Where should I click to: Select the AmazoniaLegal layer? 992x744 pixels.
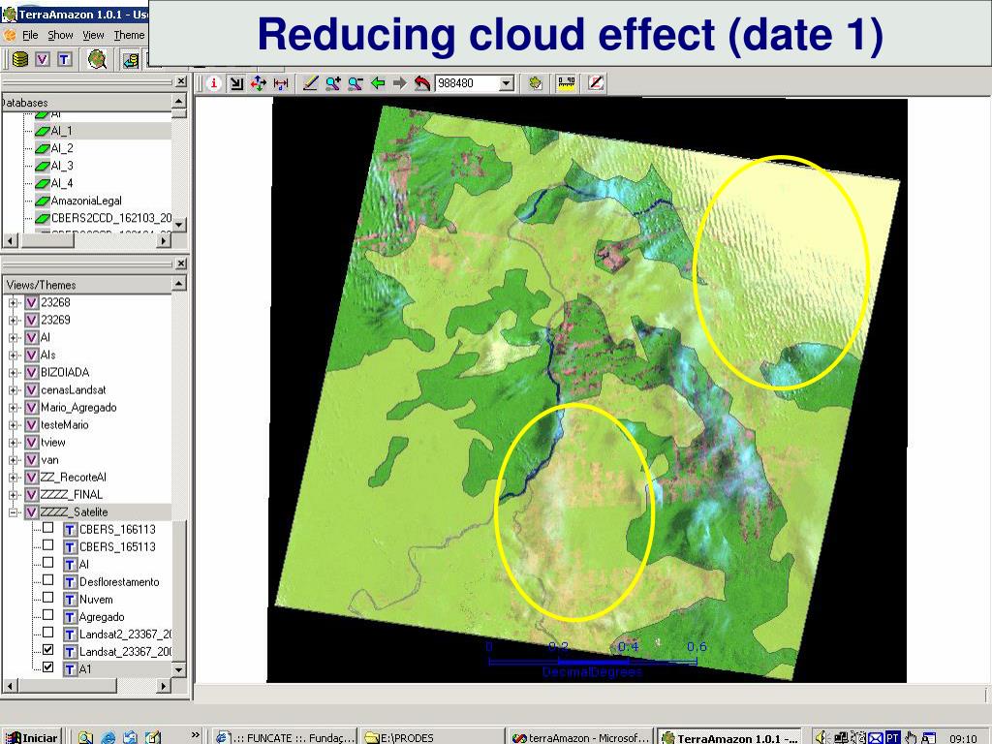pyautogui.click(x=86, y=201)
